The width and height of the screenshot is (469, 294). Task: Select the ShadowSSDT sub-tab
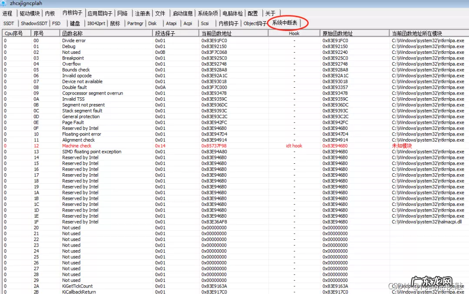(x=33, y=23)
